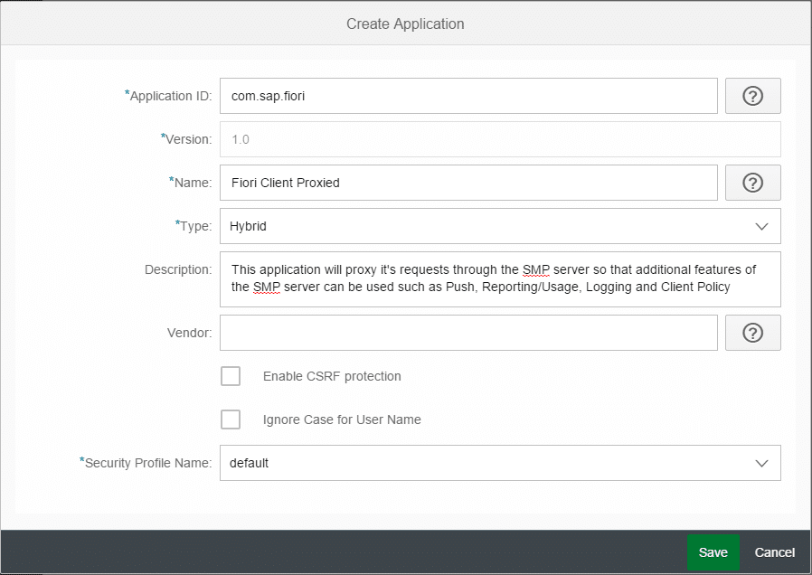Cancel the Create Application dialog
Image resolution: width=812 pixels, height=575 pixels.
point(775,552)
